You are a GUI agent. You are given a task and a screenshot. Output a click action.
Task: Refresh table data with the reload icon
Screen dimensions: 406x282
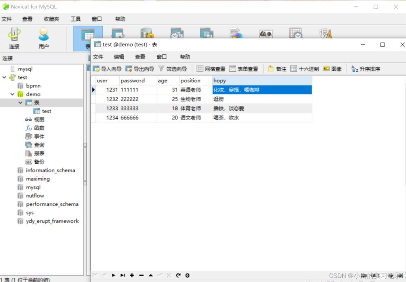pyautogui.click(x=178, y=276)
